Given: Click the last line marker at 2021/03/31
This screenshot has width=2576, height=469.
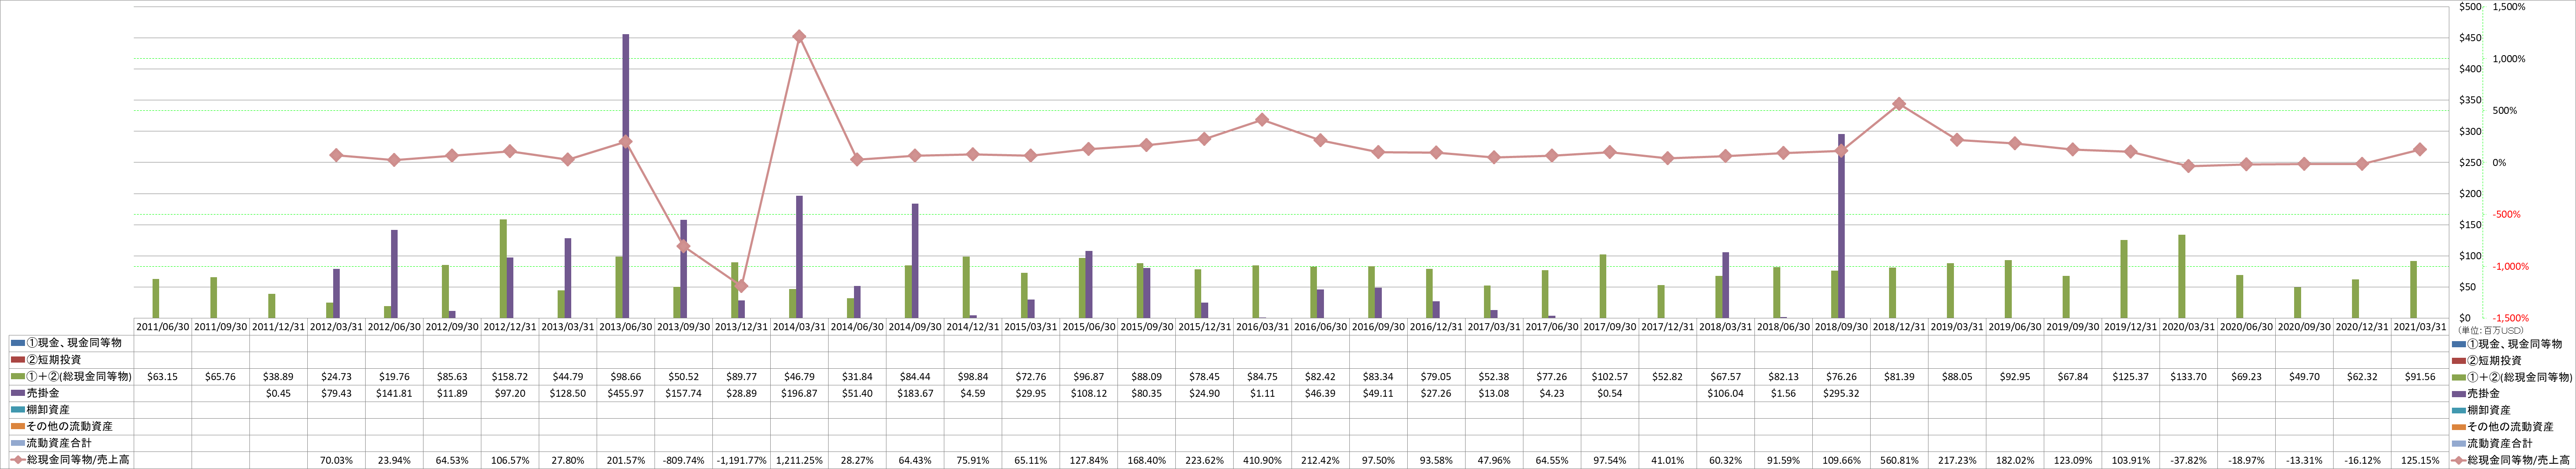Looking at the screenshot, I should [2420, 150].
